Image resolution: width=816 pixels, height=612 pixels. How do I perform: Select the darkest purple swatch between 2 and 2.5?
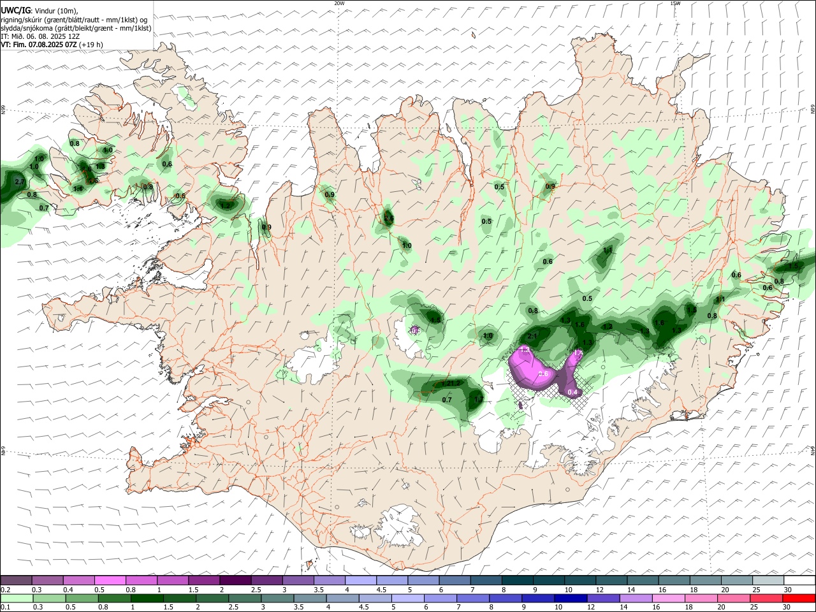point(235,580)
